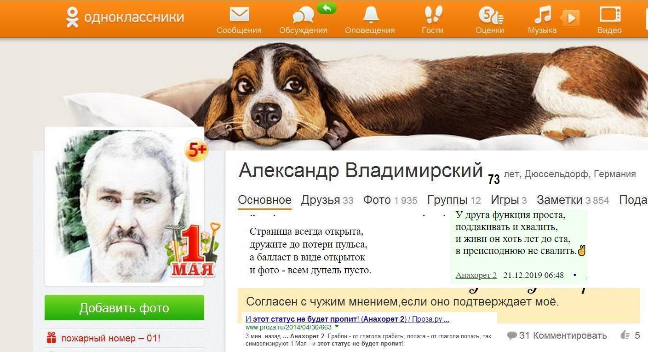Expand the green arrow under proza.ru URL

point(337,327)
